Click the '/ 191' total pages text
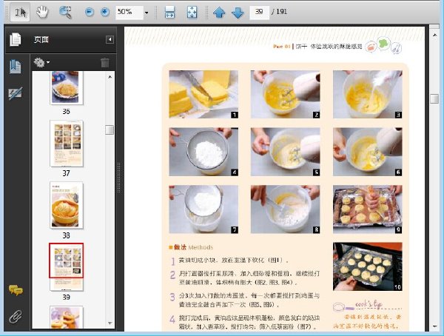 (x=279, y=12)
